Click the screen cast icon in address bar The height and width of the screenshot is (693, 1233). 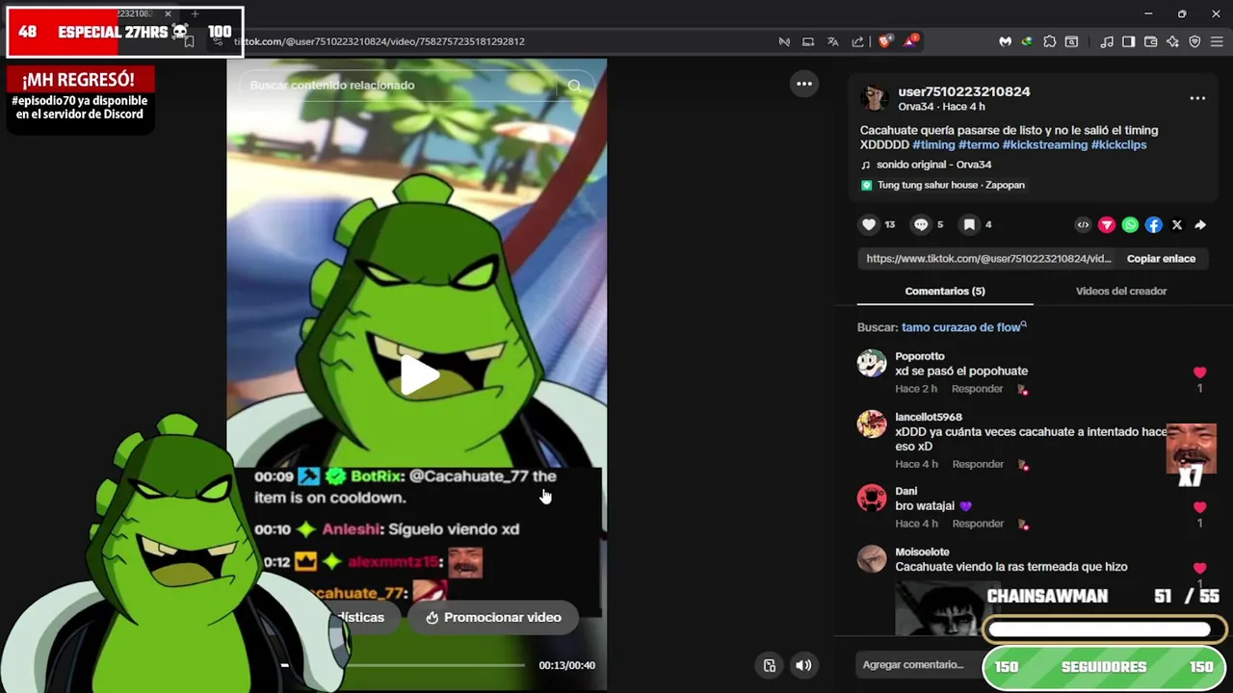pyautogui.click(x=808, y=41)
